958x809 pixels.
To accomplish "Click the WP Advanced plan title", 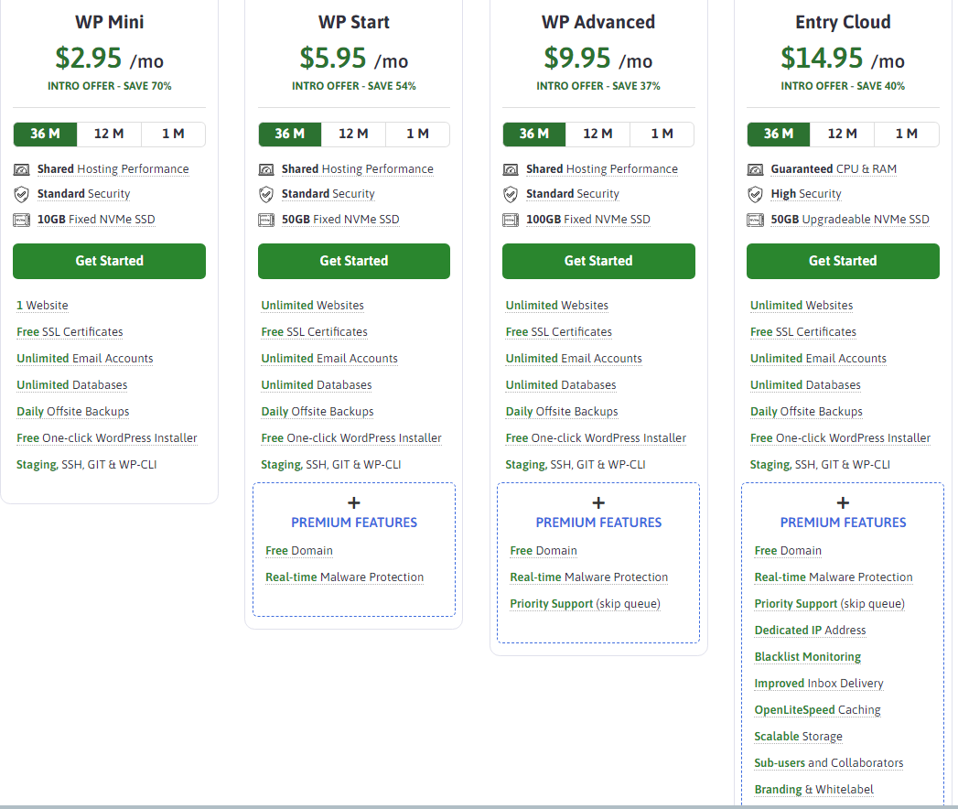I will click(x=598, y=22).
